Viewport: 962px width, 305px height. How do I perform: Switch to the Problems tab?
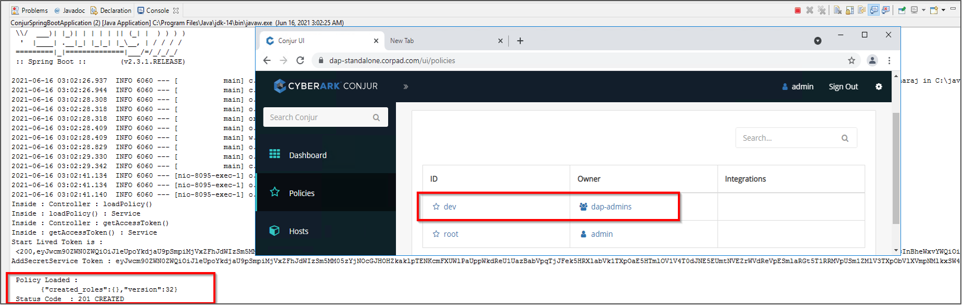coord(30,10)
